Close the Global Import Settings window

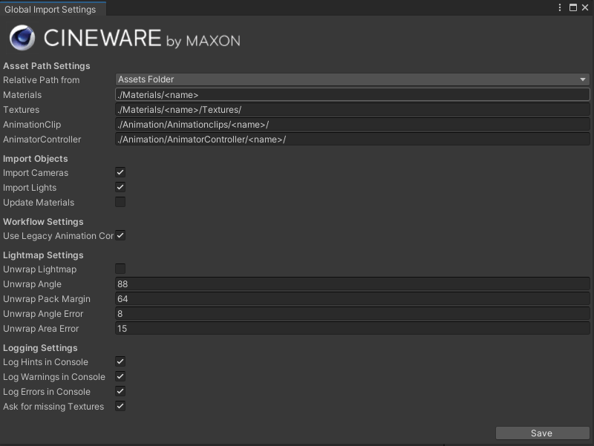click(x=585, y=7)
